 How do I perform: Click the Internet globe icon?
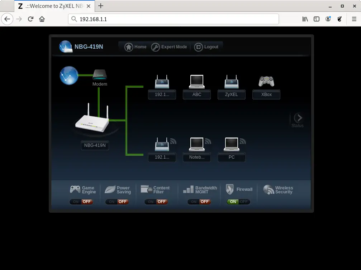69,76
